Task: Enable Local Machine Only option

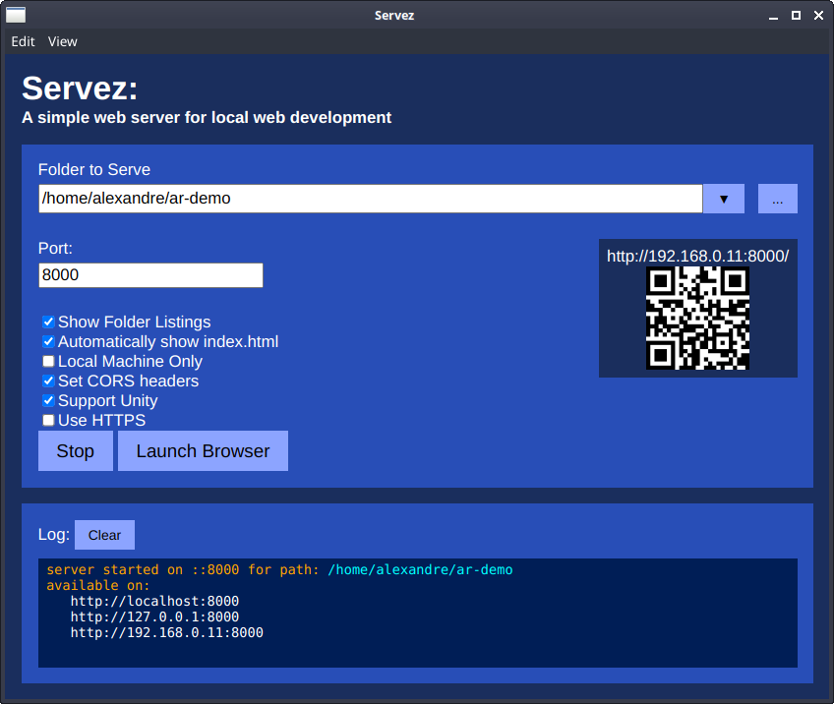Action: click(x=48, y=362)
